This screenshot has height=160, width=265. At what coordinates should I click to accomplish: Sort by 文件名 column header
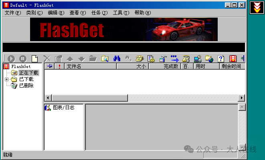coord(91,66)
